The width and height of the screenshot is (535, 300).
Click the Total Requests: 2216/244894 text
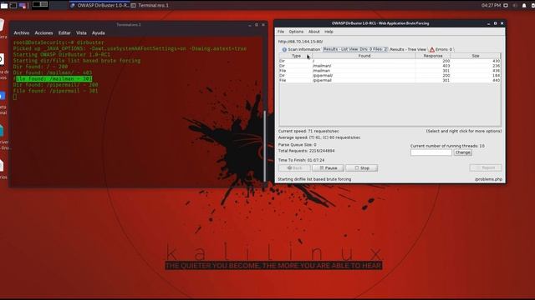point(306,151)
